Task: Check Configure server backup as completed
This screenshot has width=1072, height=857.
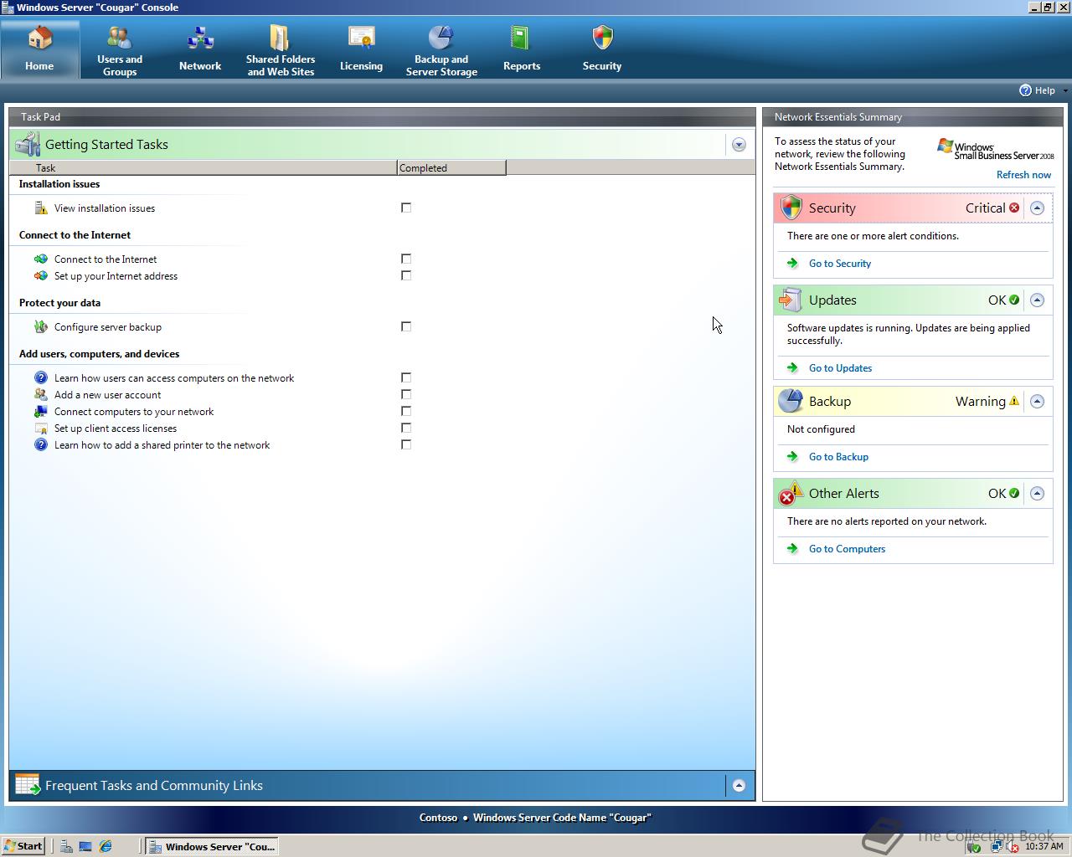Action: [x=406, y=326]
